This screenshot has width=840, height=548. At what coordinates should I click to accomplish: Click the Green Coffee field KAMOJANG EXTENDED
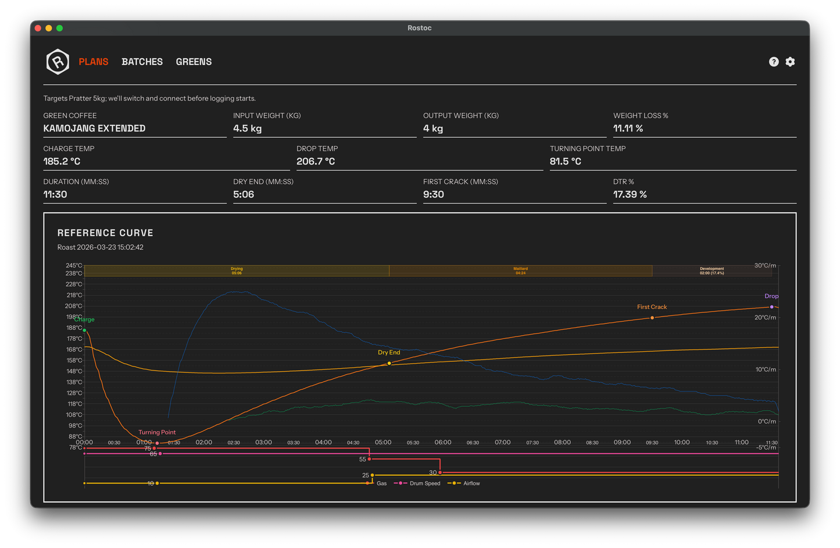[x=135, y=129]
